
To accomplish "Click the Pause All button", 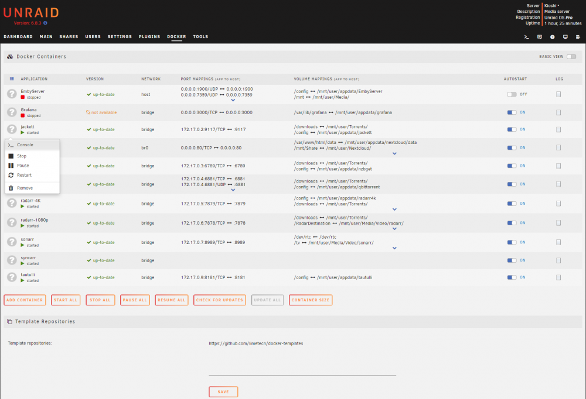I will click(135, 300).
